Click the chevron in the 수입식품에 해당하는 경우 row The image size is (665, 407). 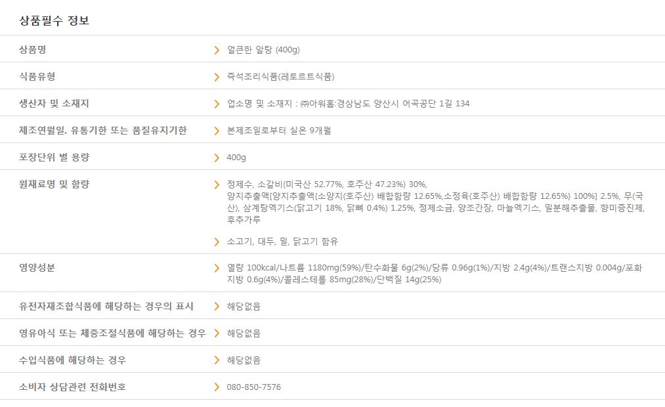point(217,360)
